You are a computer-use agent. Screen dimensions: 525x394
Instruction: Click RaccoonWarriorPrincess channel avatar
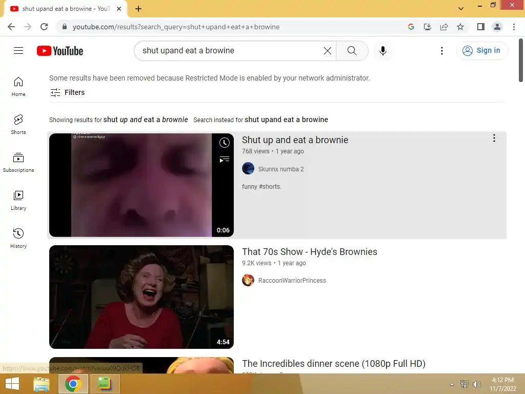tap(248, 280)
